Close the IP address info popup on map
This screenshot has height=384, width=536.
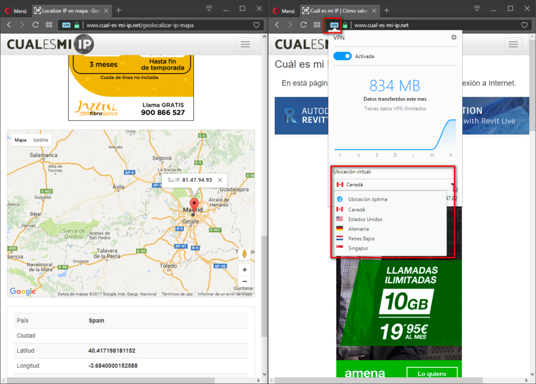[220, 180]
